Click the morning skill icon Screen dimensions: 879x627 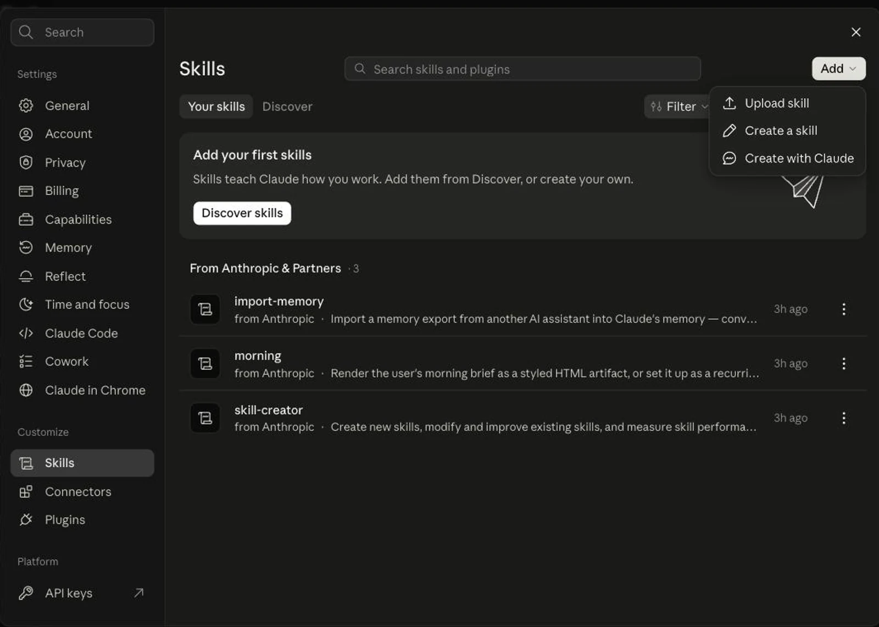[x=205, y=363]
